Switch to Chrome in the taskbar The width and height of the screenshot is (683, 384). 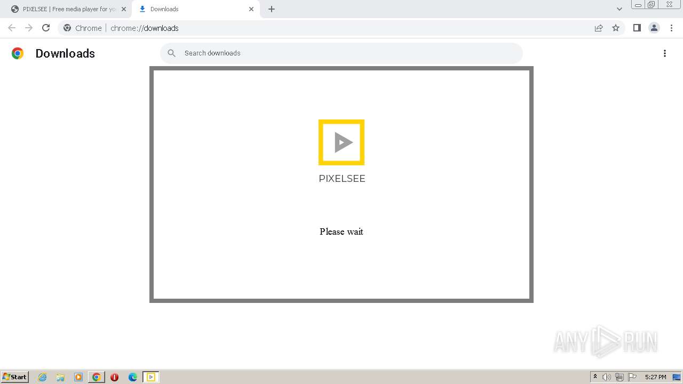(x=96, y=377)
